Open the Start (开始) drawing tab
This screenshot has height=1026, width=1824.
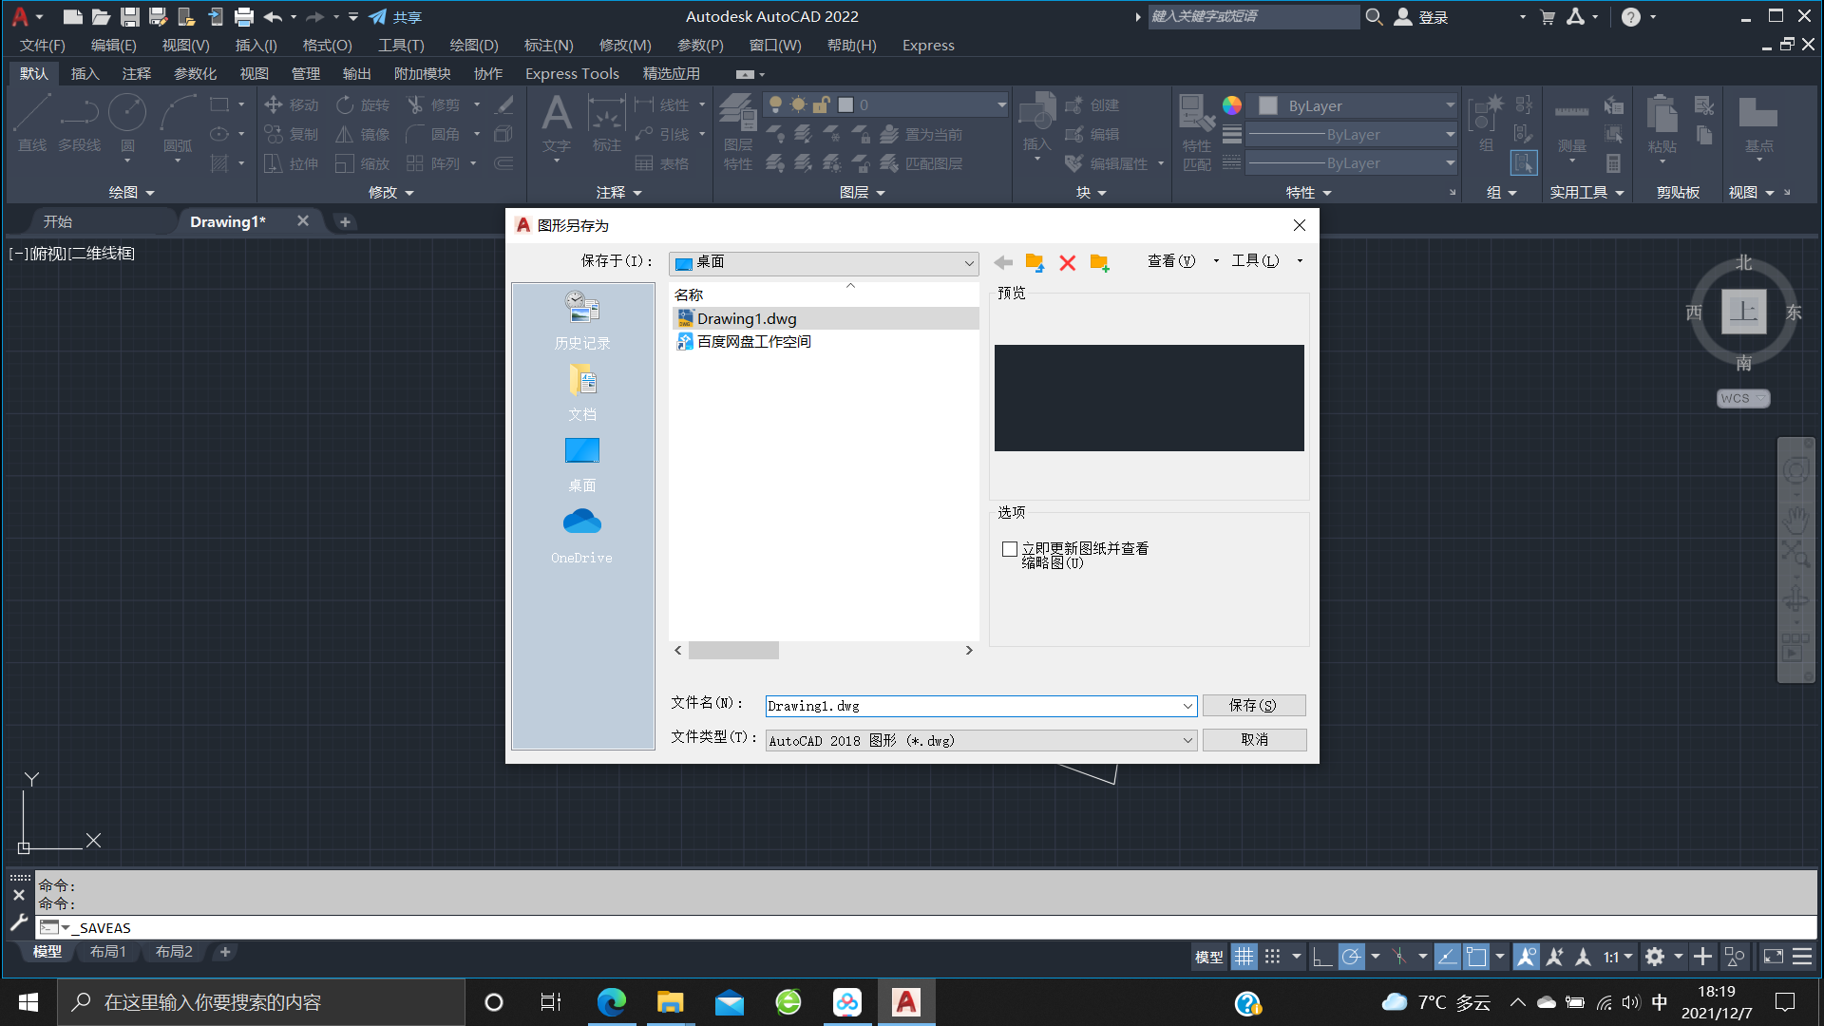[57, 221]
